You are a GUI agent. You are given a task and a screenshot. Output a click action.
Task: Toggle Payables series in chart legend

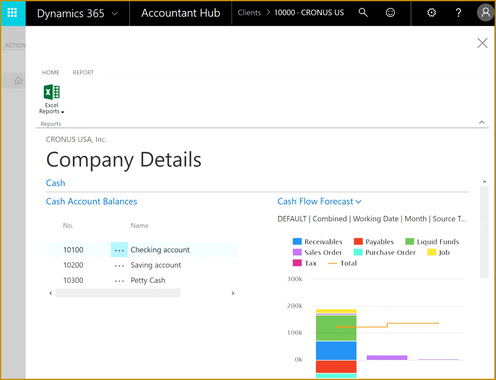(x=379, y=242)
